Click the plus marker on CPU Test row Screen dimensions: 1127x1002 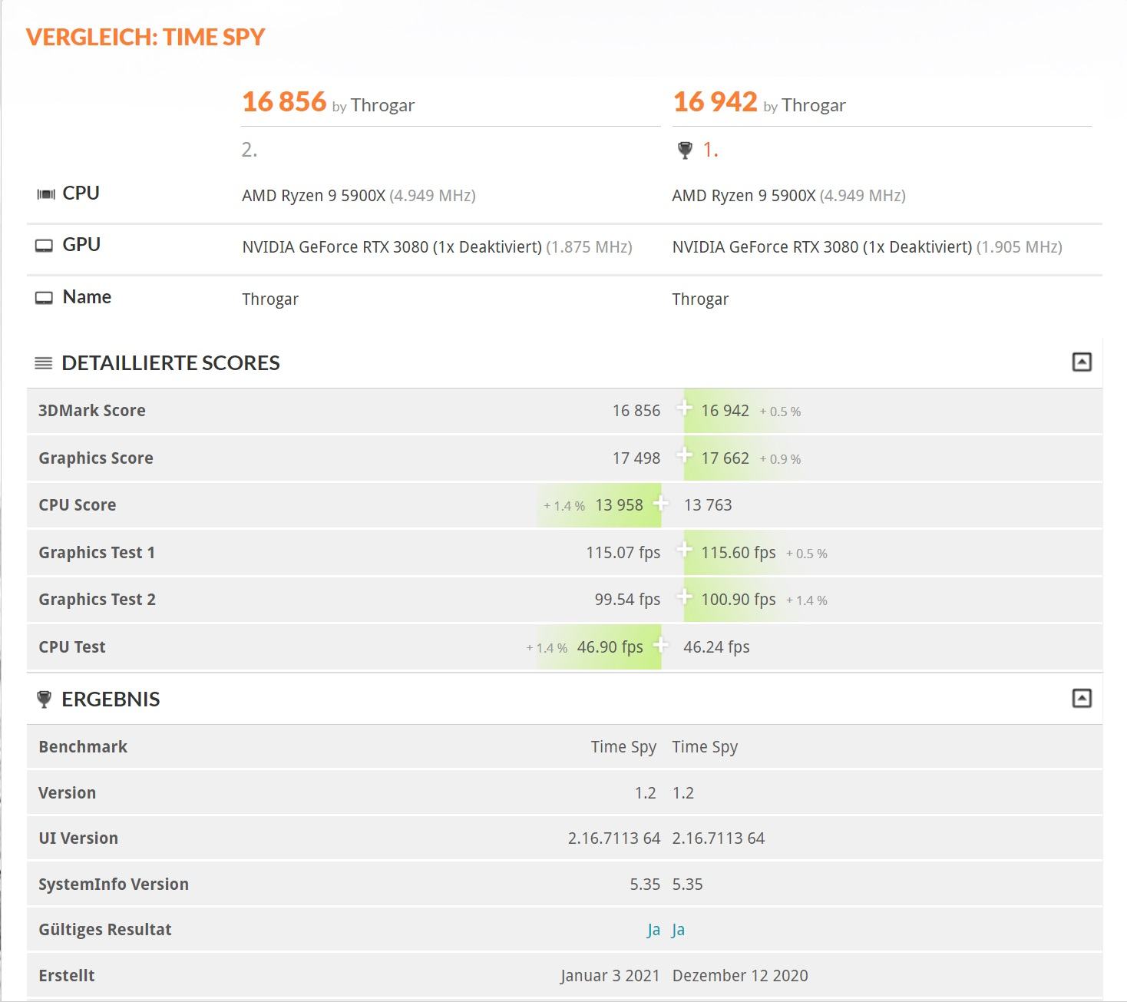pos(660,646)
